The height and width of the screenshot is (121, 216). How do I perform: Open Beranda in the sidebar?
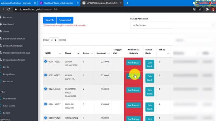(7, 17)
